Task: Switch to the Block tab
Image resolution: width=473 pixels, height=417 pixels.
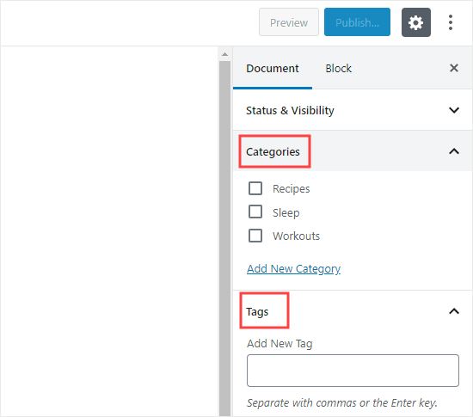Action: click(338, 69)
